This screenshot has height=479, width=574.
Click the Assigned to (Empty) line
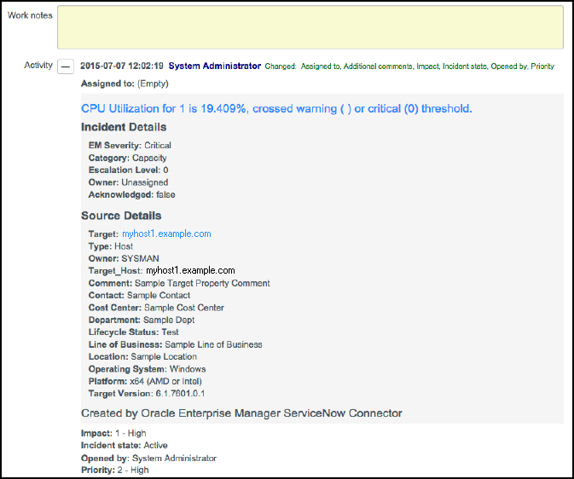click(125, 84)
